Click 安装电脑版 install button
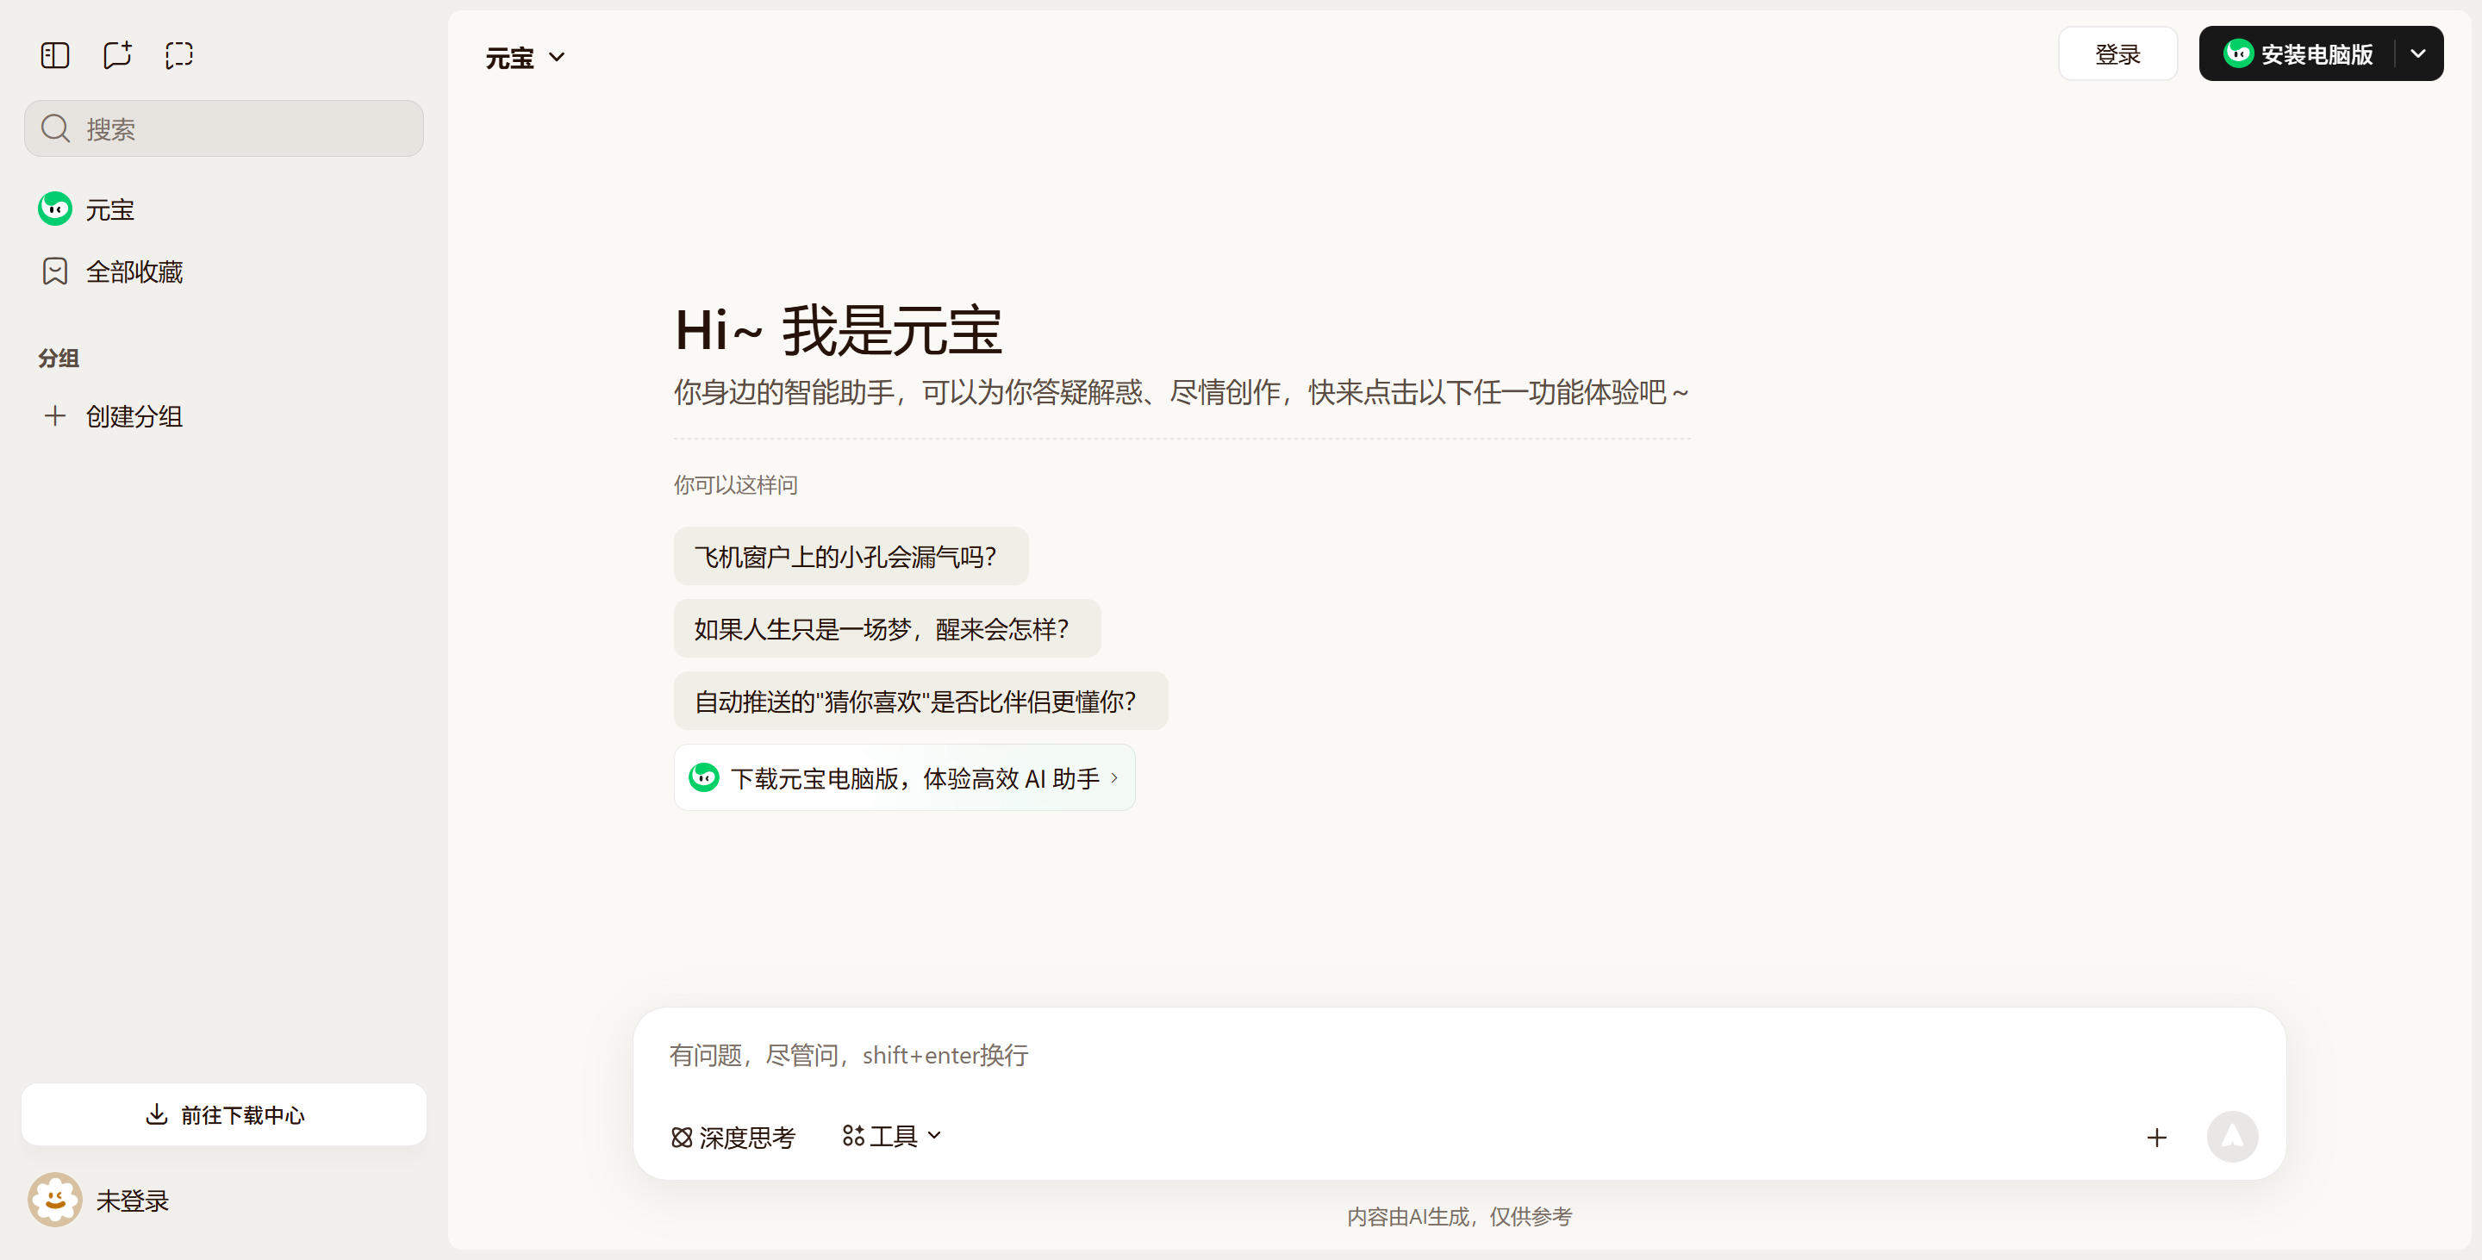This screenshot has width=2482, height=1260. [x=2299, y=54]
